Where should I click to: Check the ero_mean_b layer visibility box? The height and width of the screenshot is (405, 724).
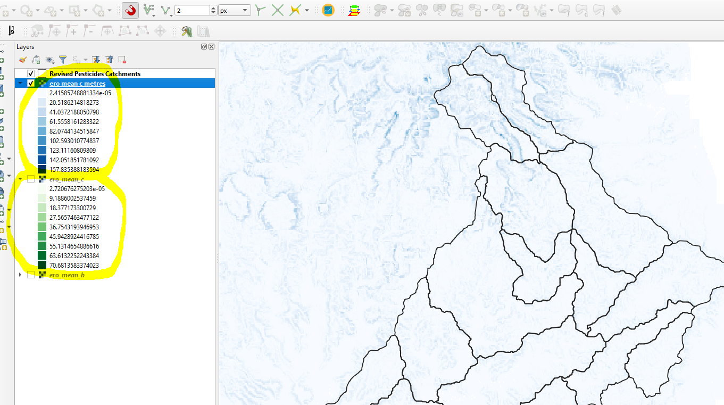[x=31, y=275]
